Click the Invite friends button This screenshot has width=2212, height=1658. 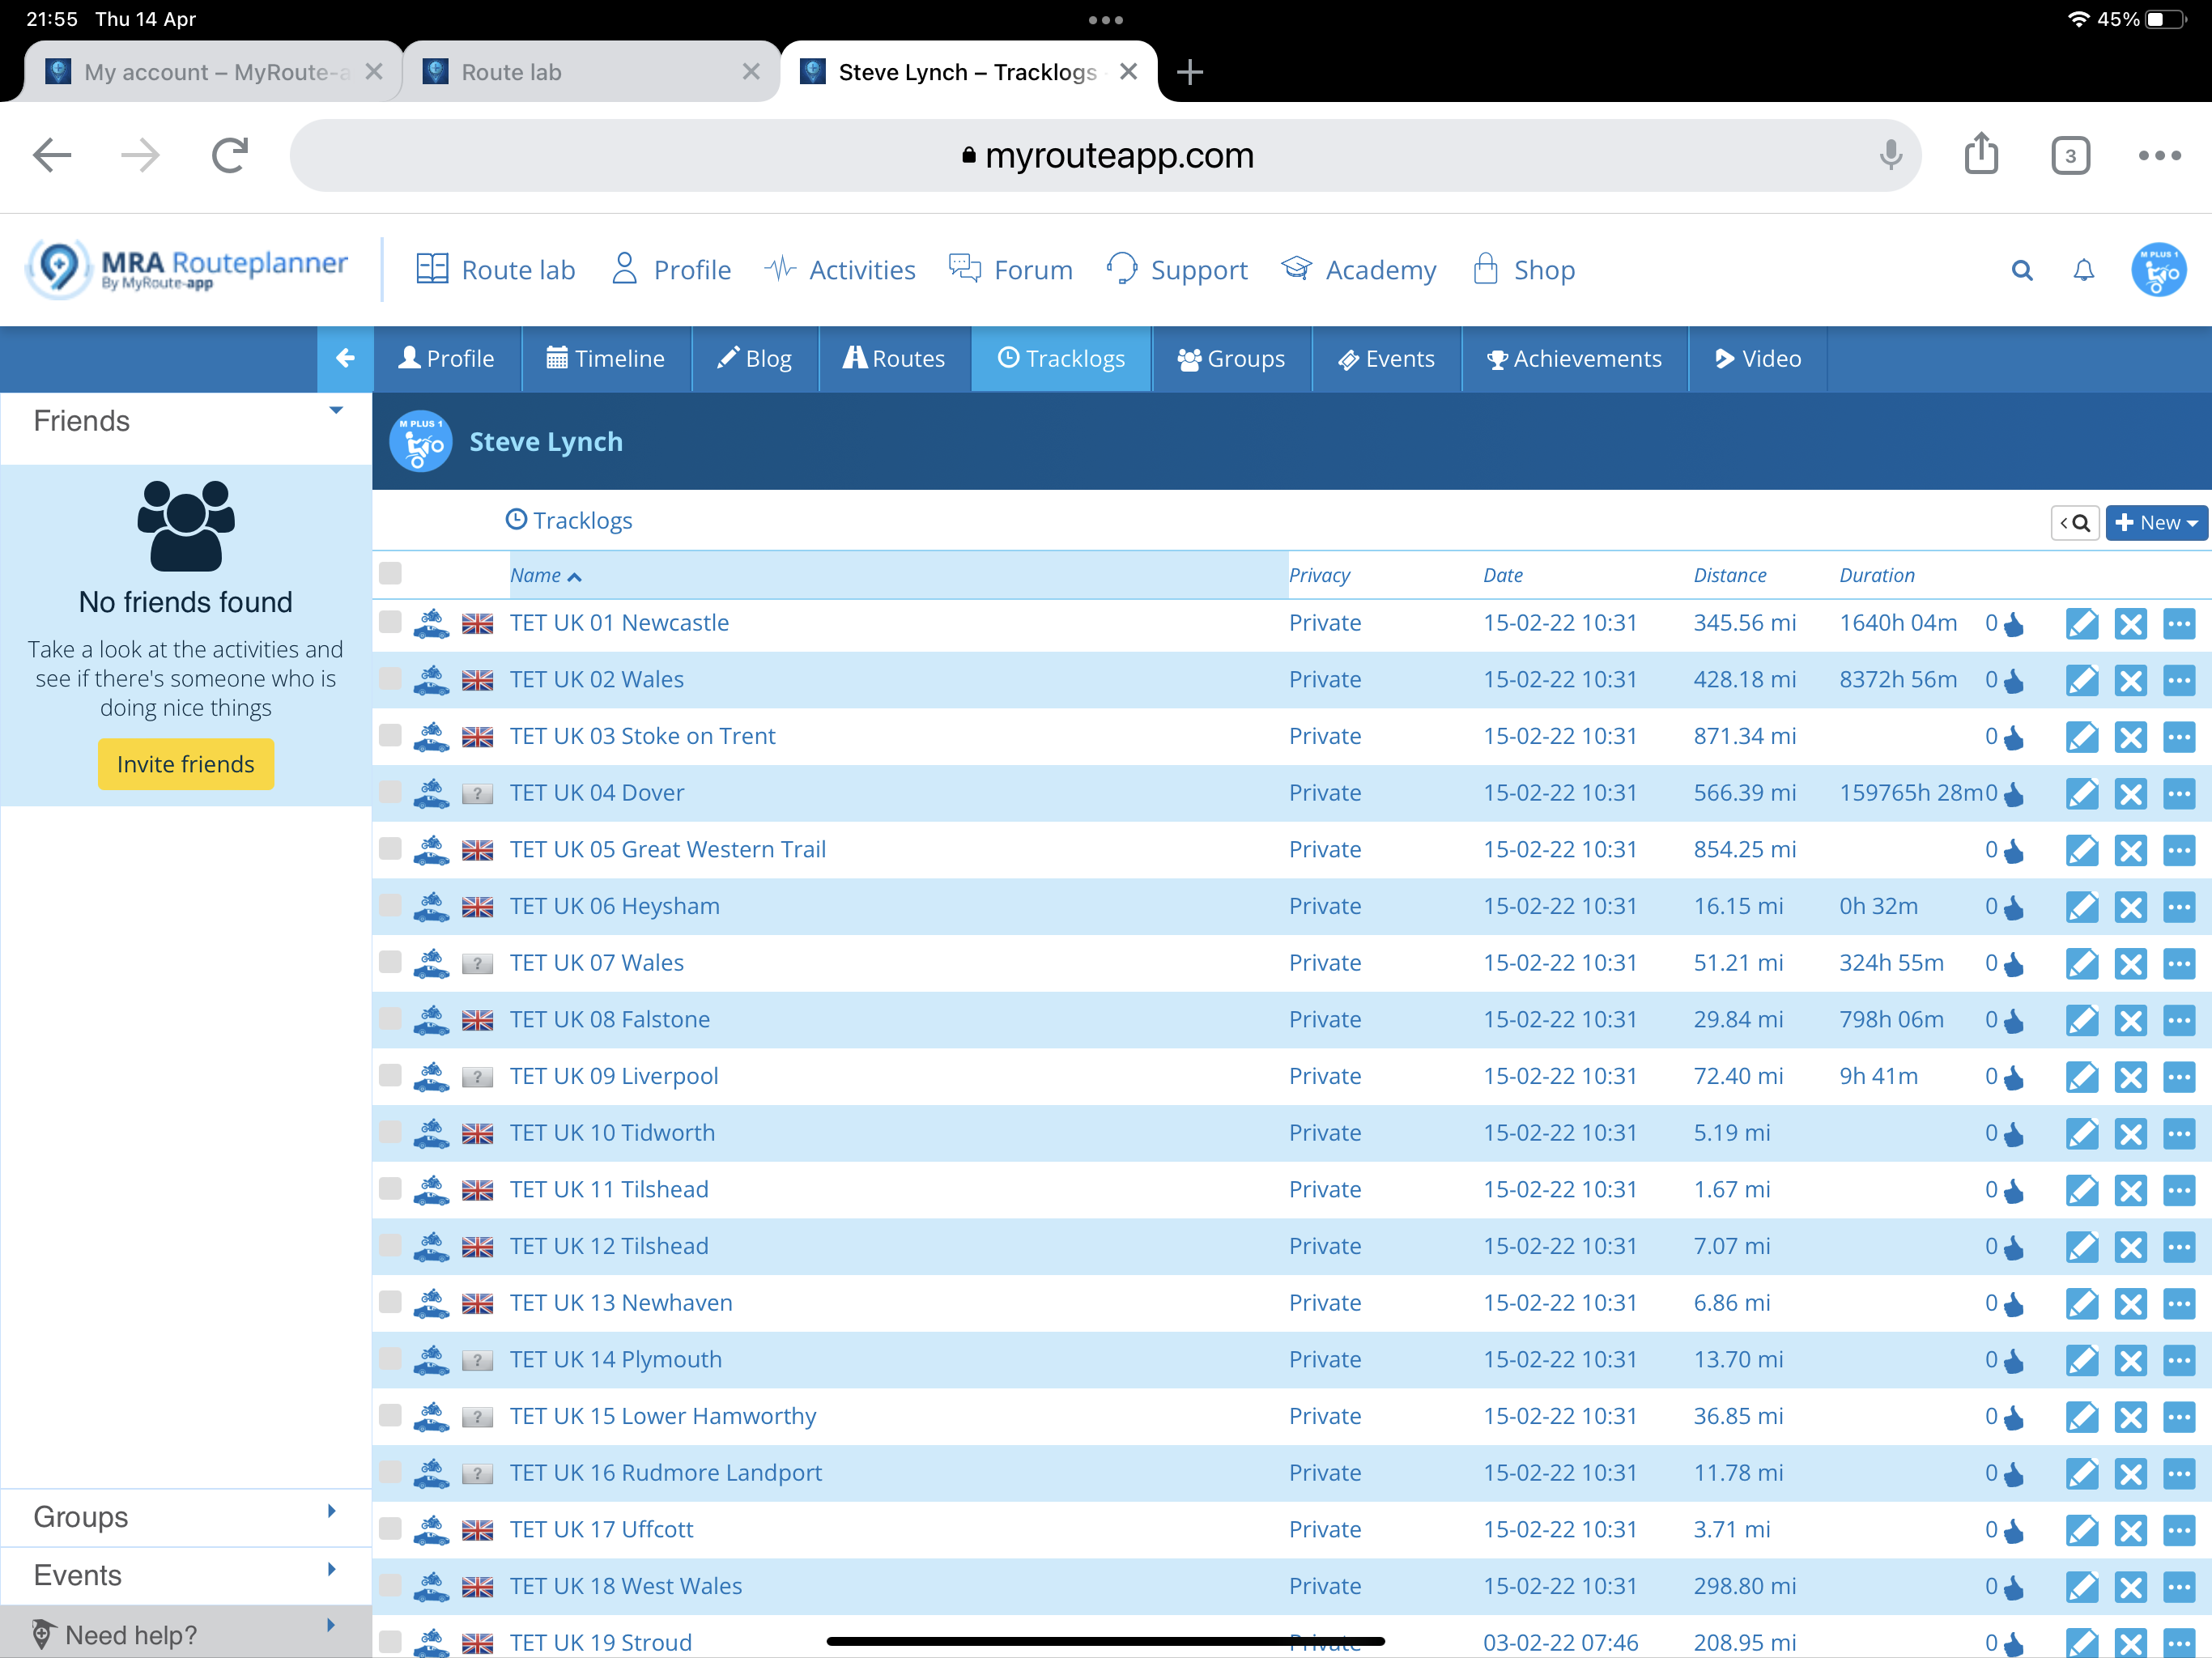tap(186, 765)
